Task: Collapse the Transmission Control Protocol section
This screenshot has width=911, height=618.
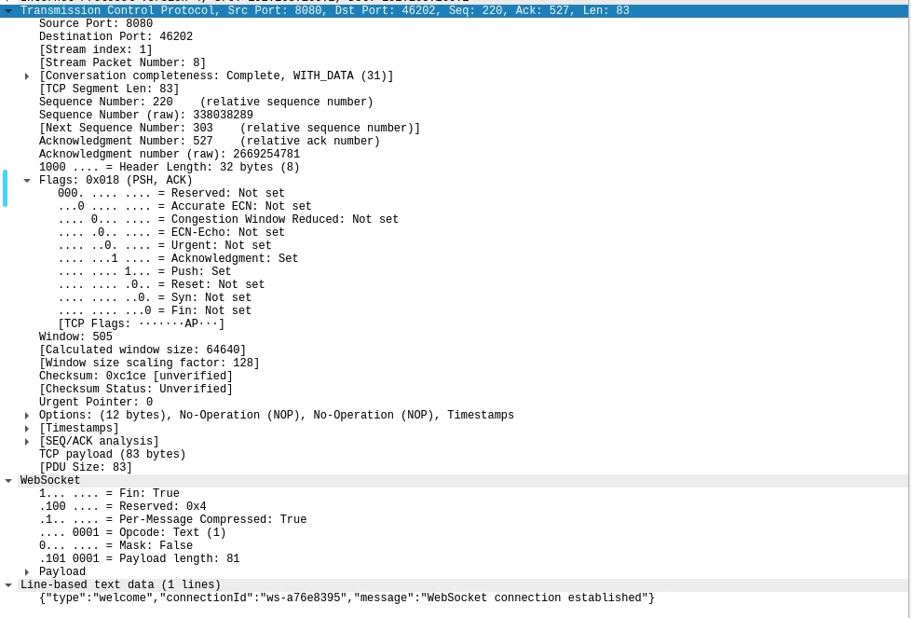Action: (8, 11)
